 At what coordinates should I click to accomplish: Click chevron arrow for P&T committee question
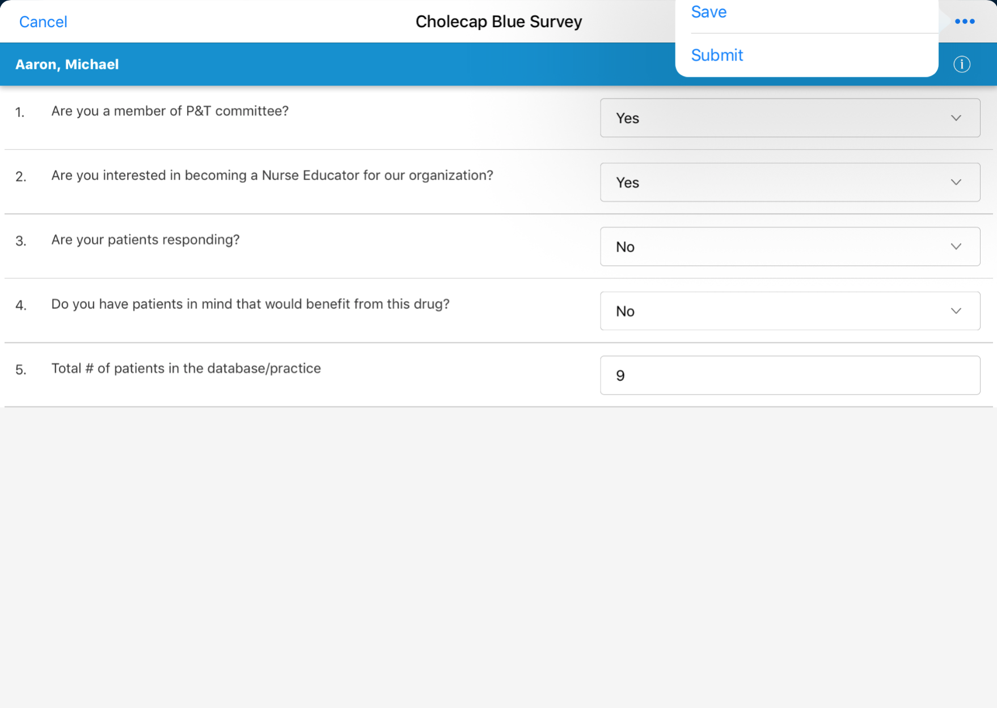[x=956, y=118]
